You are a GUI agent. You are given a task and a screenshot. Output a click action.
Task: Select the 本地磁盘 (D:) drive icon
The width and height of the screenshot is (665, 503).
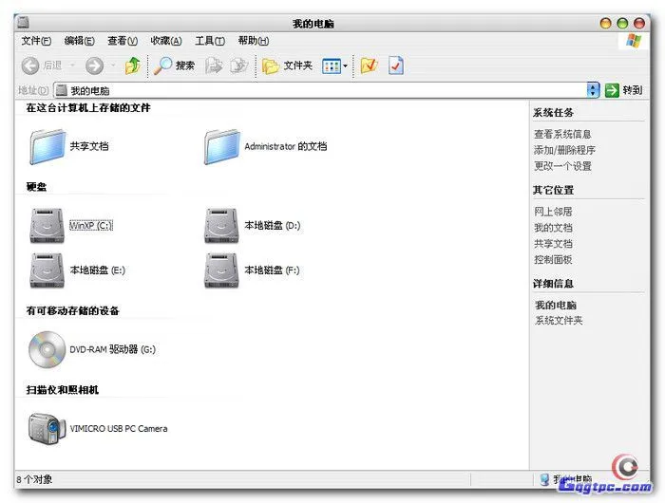221,226
